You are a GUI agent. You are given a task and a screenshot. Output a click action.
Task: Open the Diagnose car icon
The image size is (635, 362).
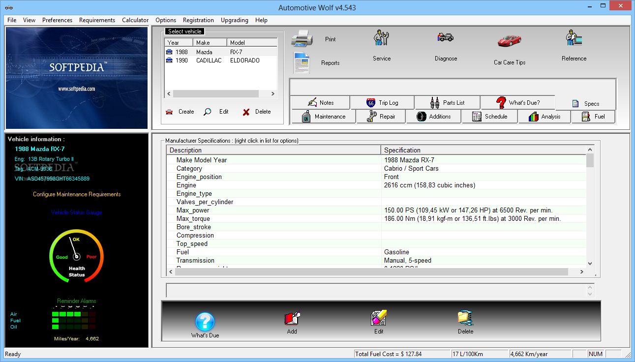tap(446, 37)
